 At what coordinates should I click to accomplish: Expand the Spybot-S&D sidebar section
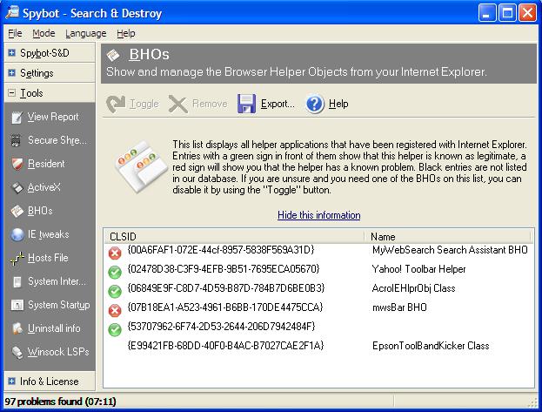tap(12, 53)
